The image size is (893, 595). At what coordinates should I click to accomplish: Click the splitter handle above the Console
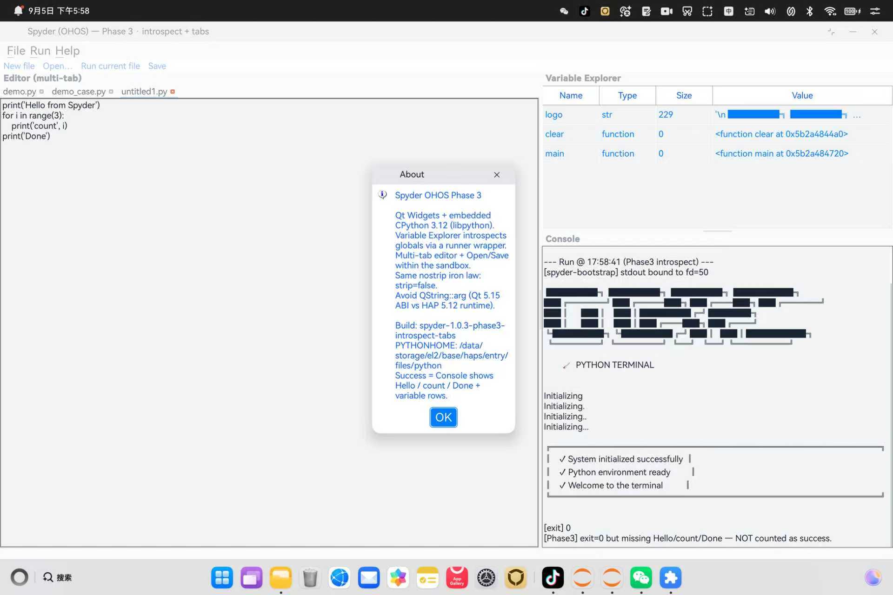click(x=717, y=231)
